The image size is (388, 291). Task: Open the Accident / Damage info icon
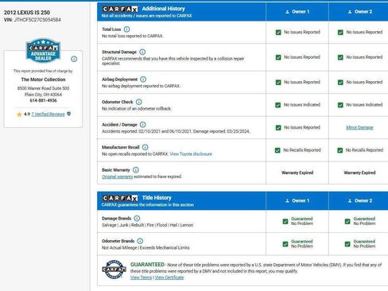pyautogui.click(x=143, y=125)
